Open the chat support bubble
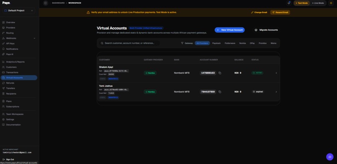337x164 pixels. pos(330,157)
